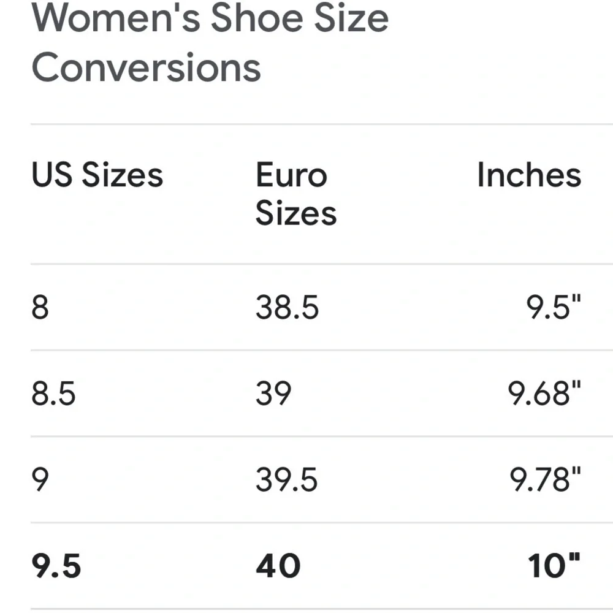613x613 pixels.
Task: Click Euro size 39 cell
Action: pyautogui.click(x=273, y=393)
